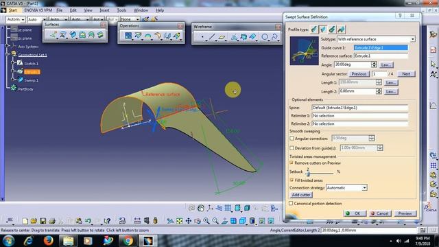Click the Zoom Out magnifier icon

pyautogui.click(x=215, y=221)
